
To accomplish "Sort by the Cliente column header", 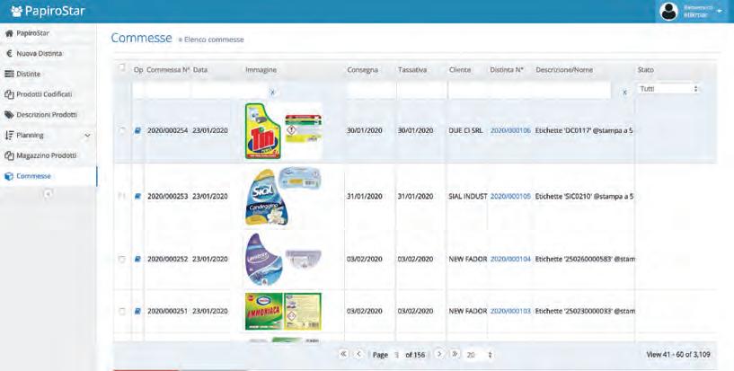I will (460, 70).
